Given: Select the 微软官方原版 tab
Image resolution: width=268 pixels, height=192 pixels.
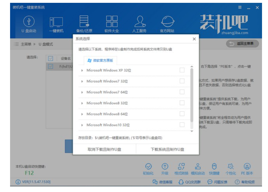Looking at the screenshot, I should coord(100,61).
